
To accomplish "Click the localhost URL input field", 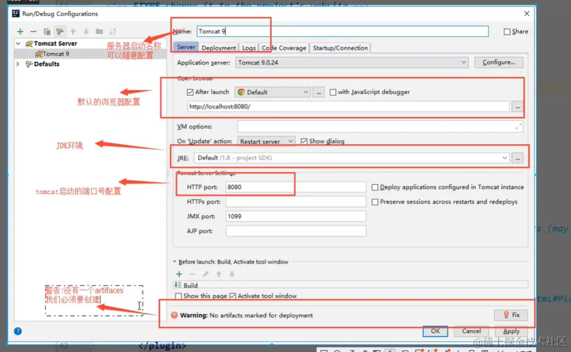I will (x=348, y=106).
